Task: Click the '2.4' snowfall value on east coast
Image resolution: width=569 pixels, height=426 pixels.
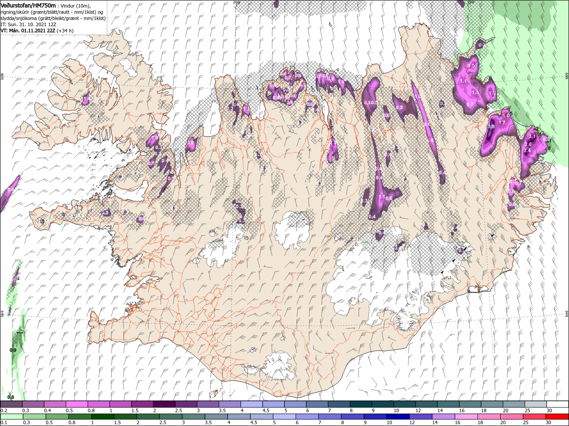Action: [528, 151]
